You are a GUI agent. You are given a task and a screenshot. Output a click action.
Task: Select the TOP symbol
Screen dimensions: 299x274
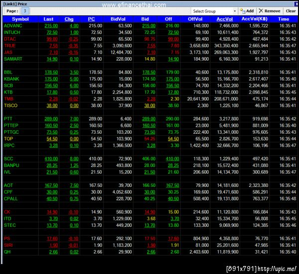click(x=8, y=139)
